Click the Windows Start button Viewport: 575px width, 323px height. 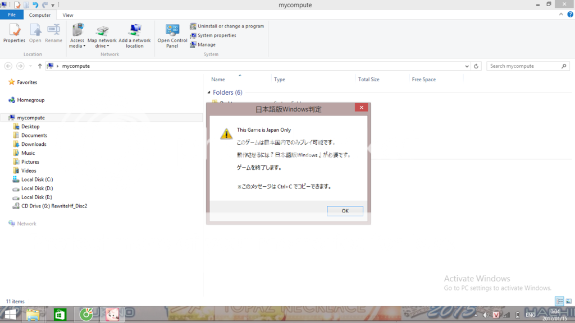tap(10, 315)
